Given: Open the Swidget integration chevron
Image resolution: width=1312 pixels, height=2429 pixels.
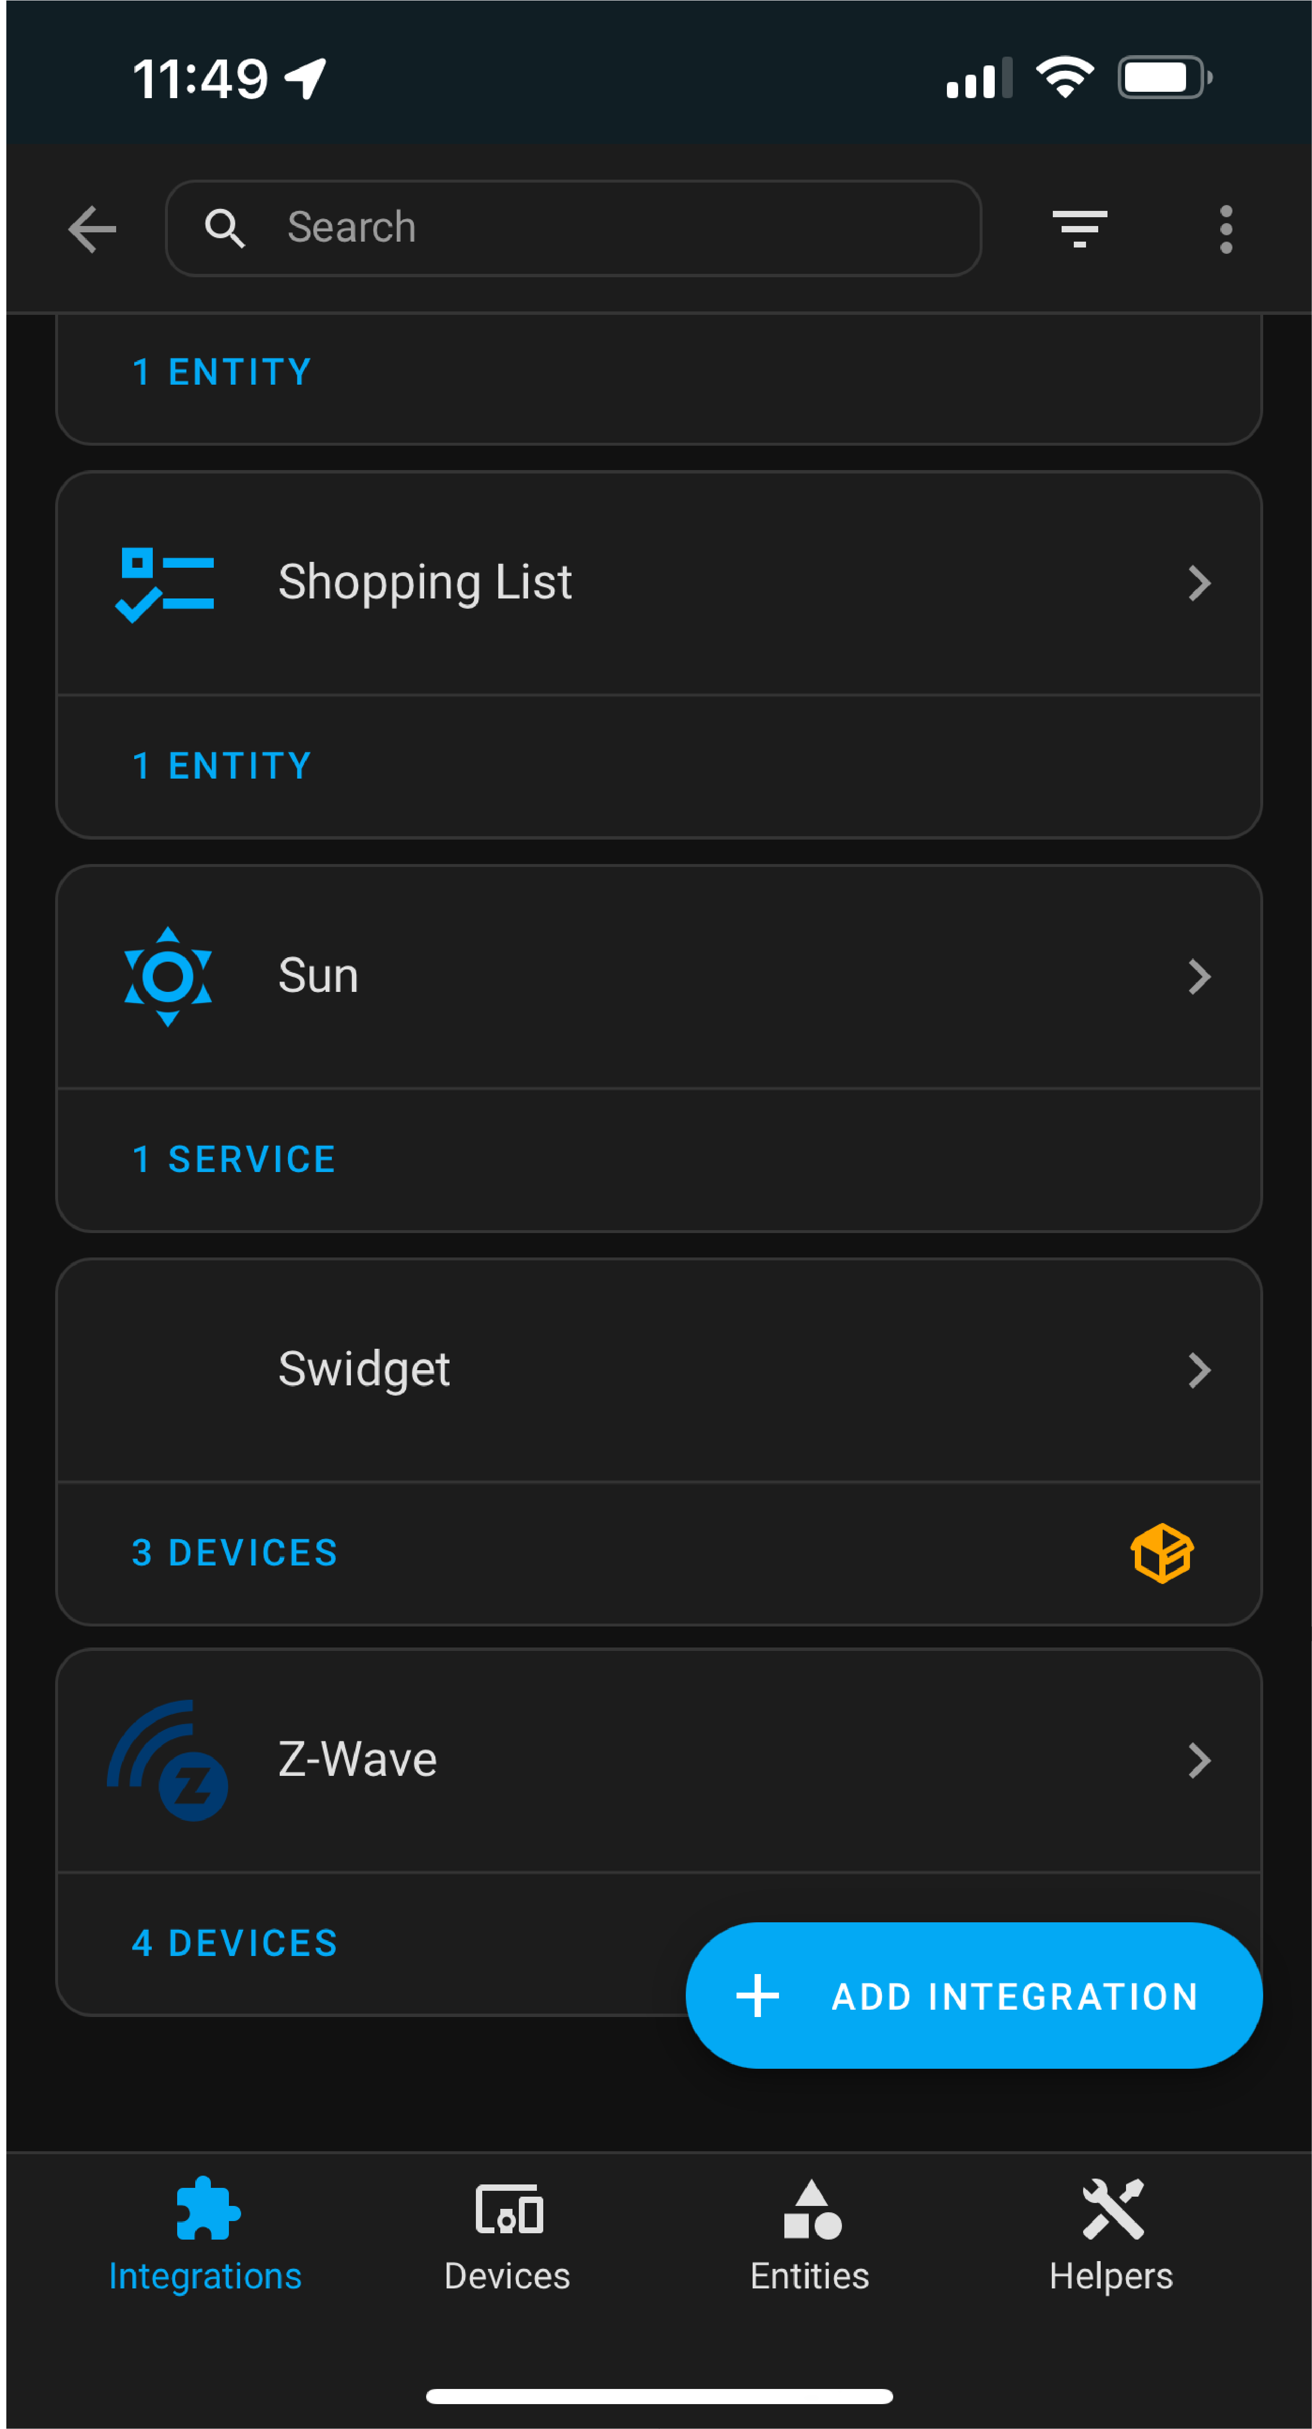Looking at the screenshot, I should click(x=1199, y=1371).
